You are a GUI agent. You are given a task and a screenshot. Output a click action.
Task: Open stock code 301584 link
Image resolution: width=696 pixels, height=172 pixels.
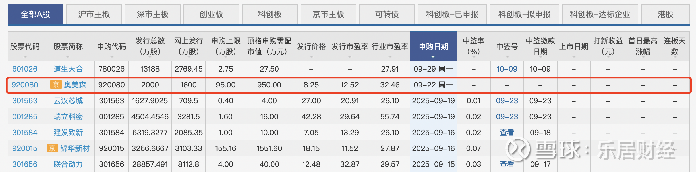coord(25,133)
